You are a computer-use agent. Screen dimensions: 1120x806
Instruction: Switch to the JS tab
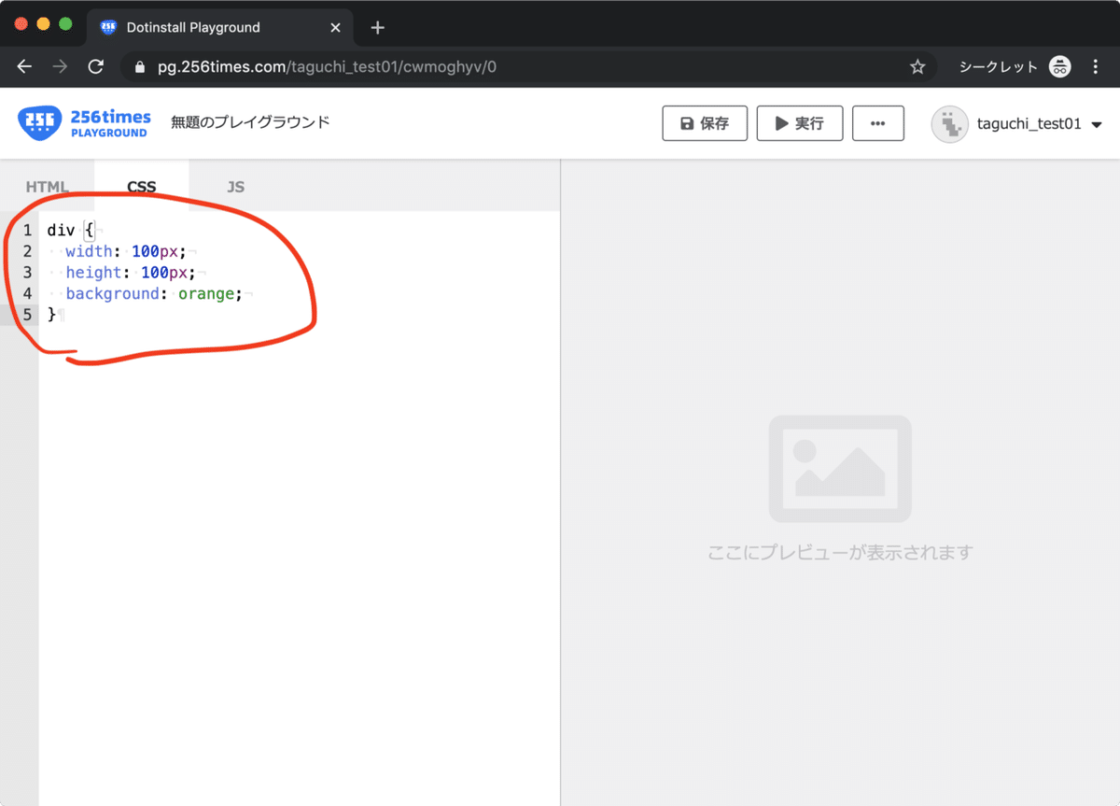tap(235, 187)
